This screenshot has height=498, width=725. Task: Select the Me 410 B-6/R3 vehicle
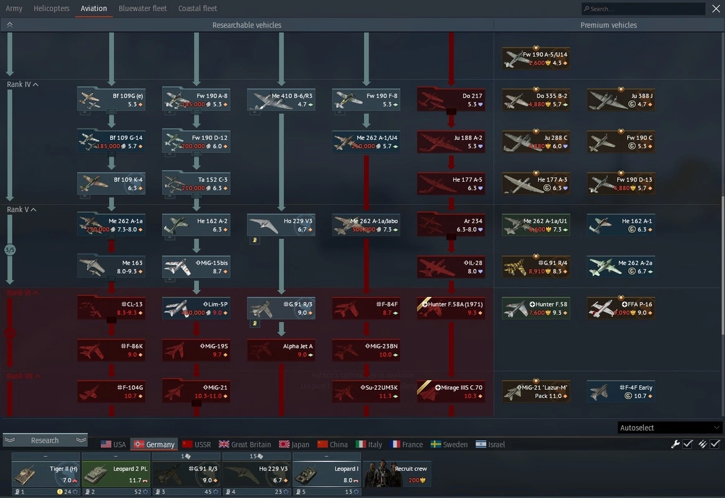(x=281, y=100)
